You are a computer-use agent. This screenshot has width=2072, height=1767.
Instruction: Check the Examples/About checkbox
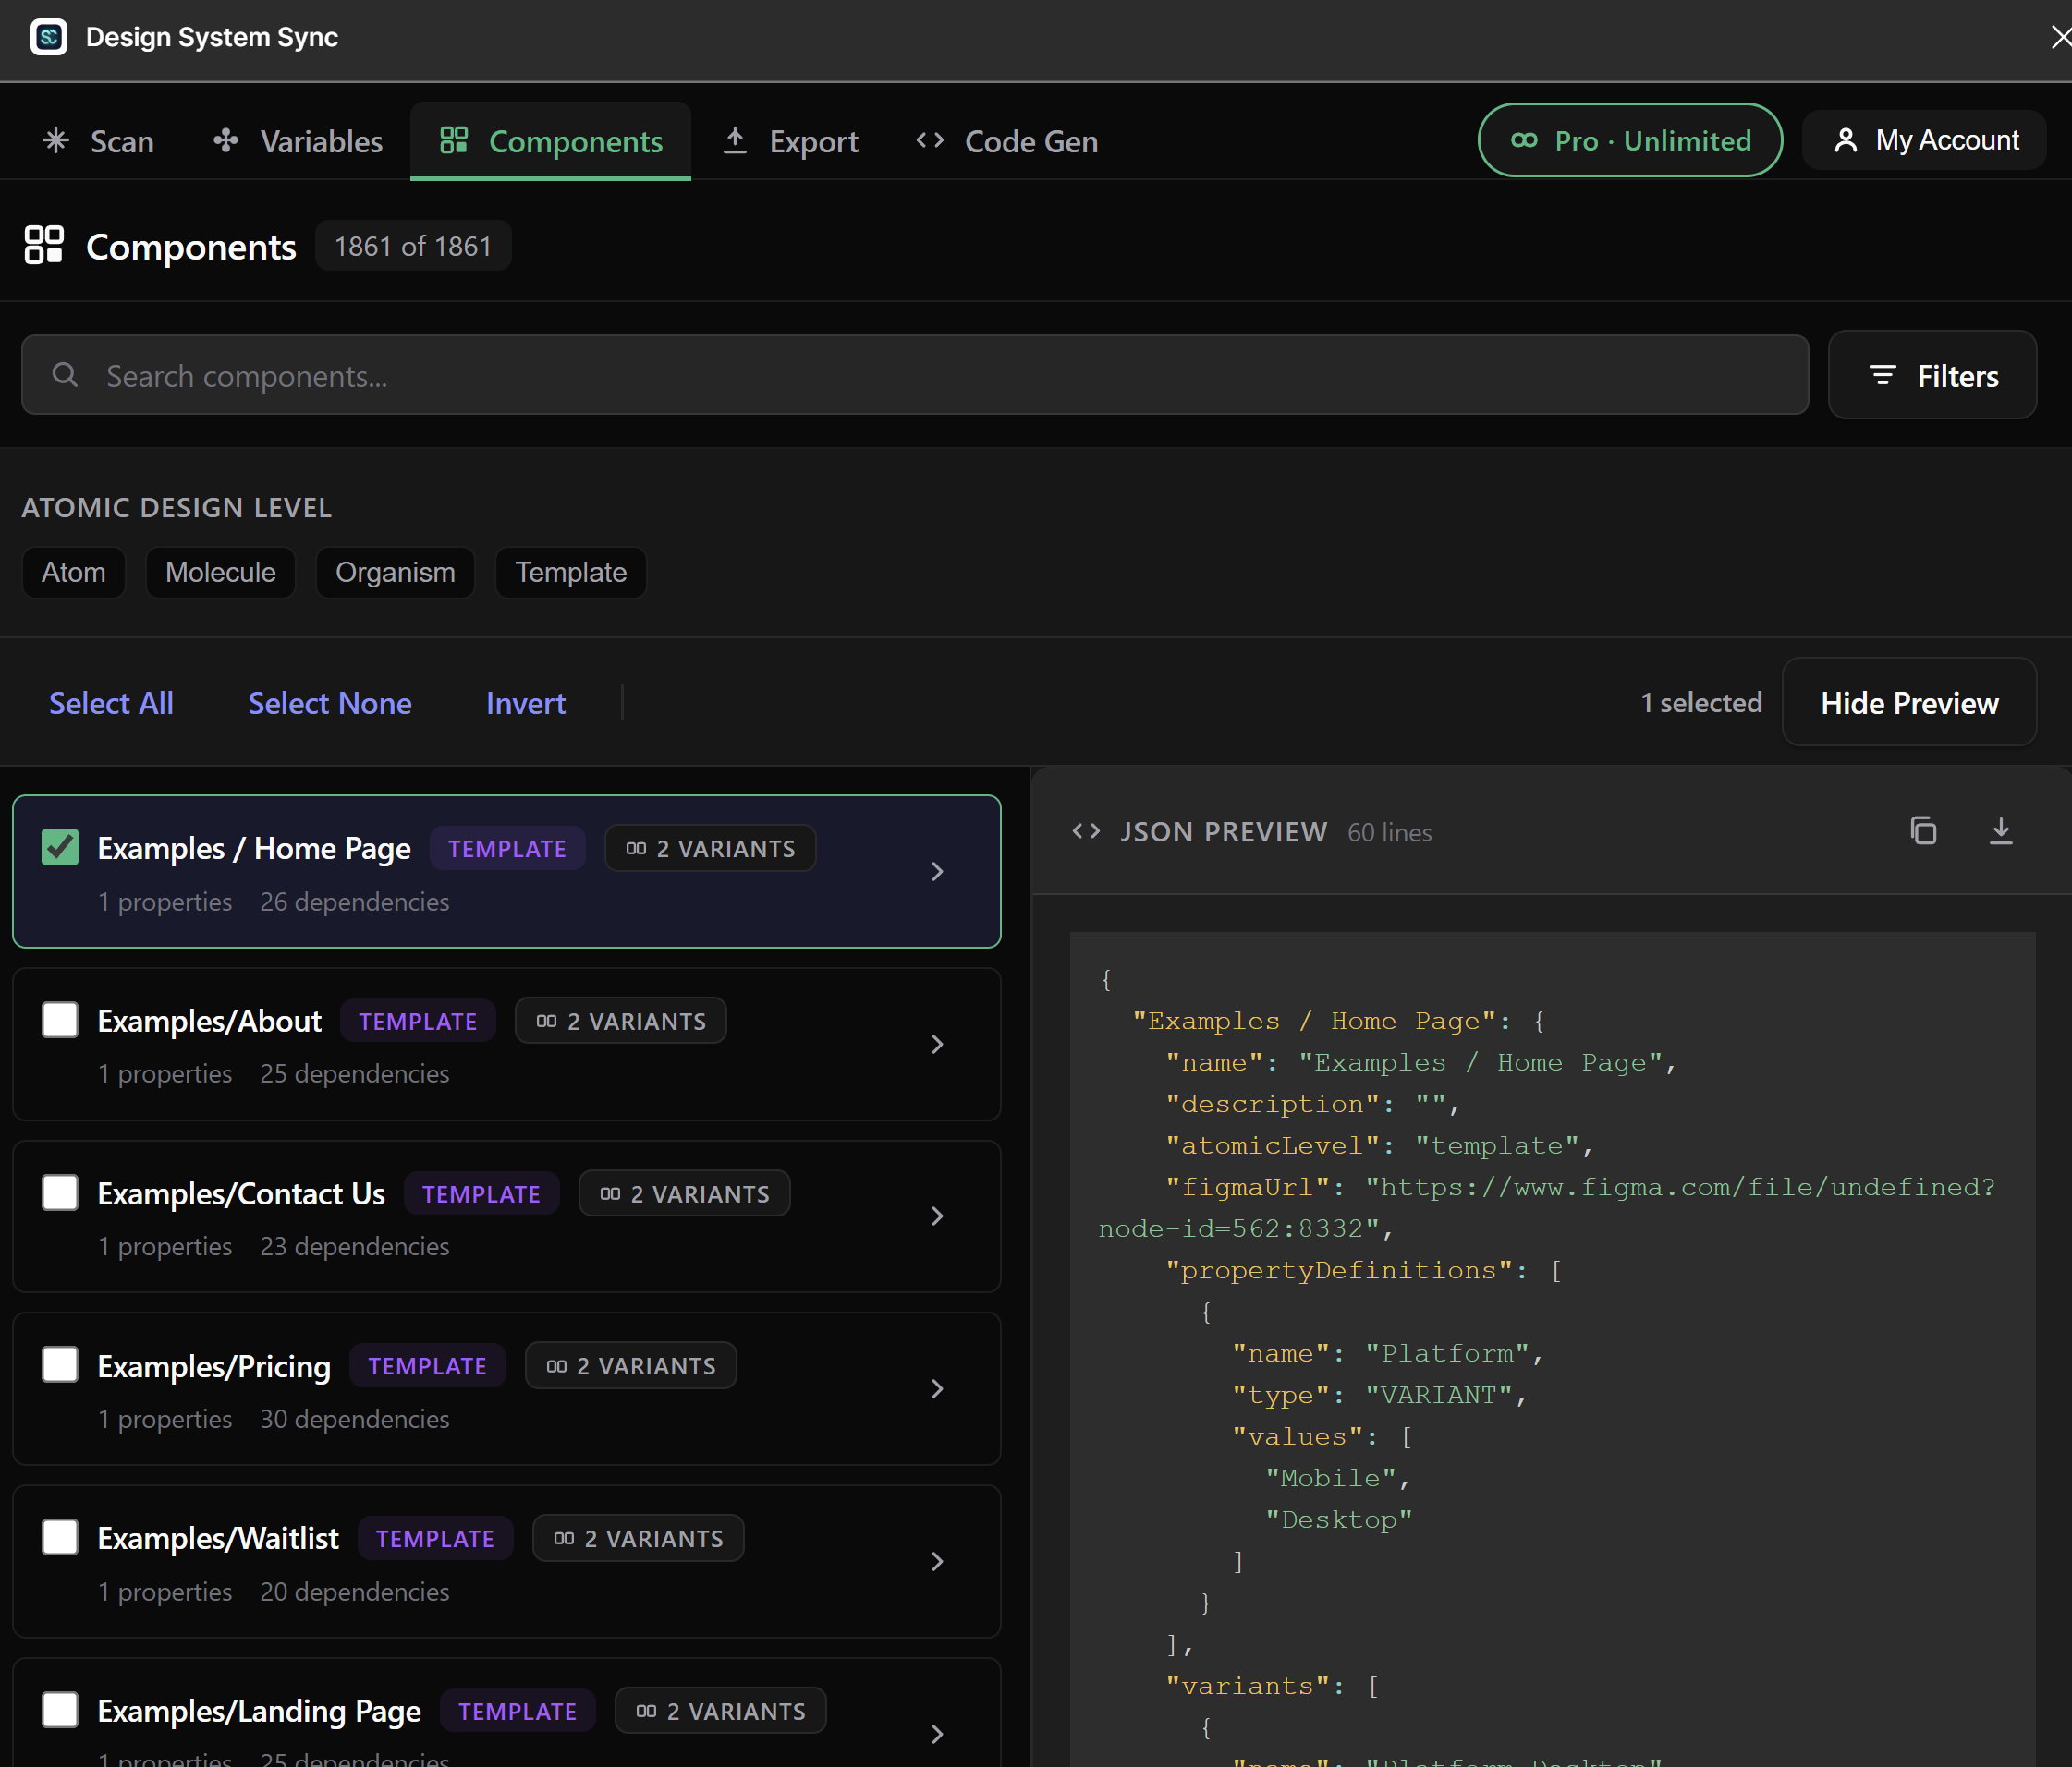point(60,1021)
